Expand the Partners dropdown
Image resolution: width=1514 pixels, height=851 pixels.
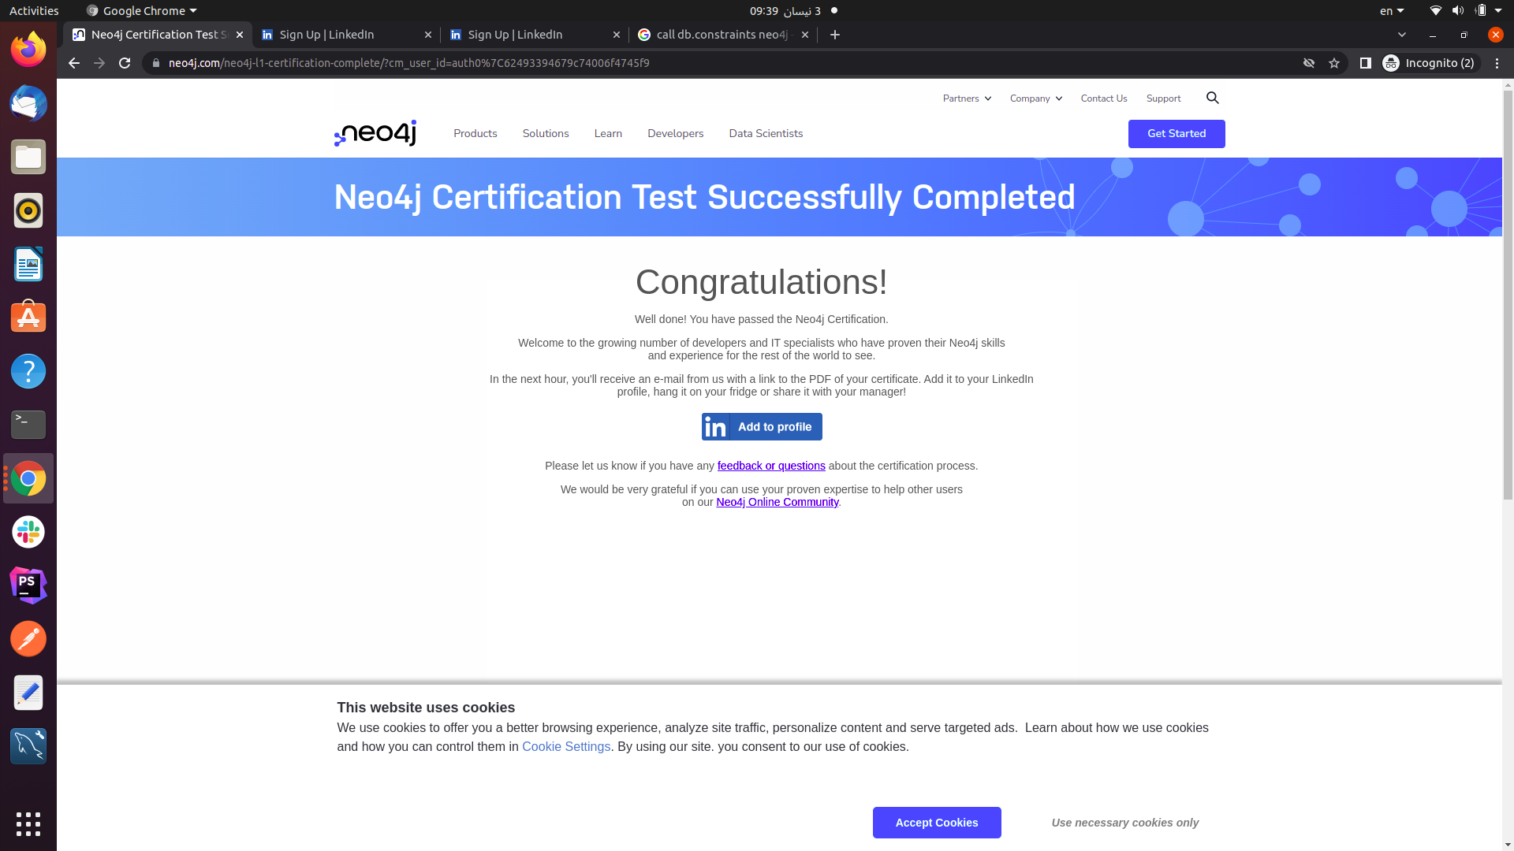(x=967, y=98)
